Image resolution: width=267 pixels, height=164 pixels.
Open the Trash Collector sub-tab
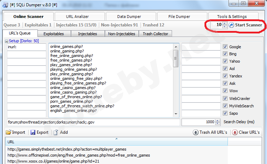point(155,34)
